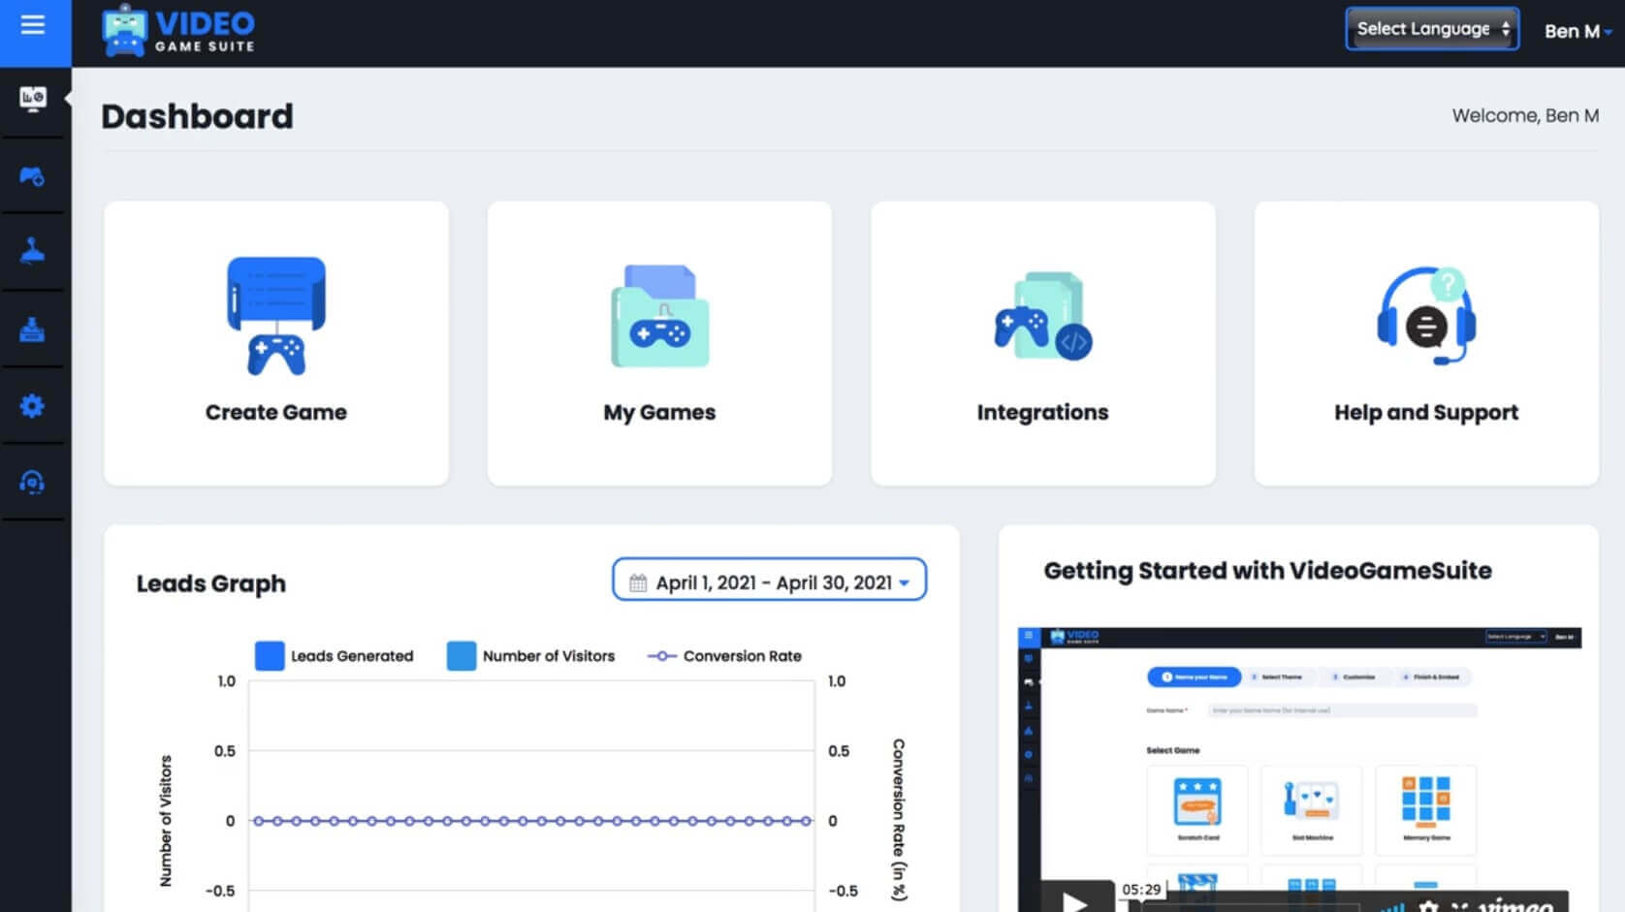Click the "Welcome, Ben M" text
The height and width of the screenshot is (912, 1625).
click(x=1525, y=115)
